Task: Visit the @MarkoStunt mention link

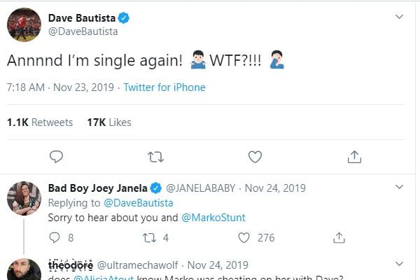Action: pyautogui.click(x=213, y=218)
